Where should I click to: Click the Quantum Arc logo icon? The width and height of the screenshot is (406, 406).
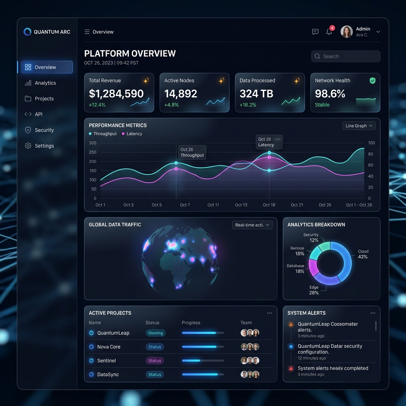coord(27,32)
